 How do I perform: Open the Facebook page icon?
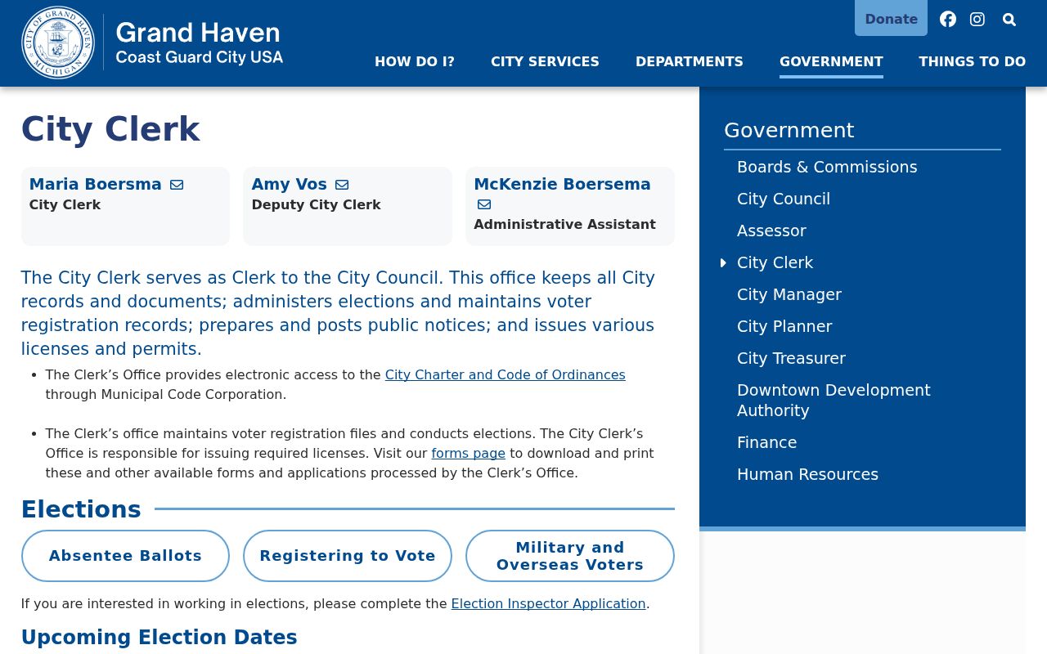point(948,20)
